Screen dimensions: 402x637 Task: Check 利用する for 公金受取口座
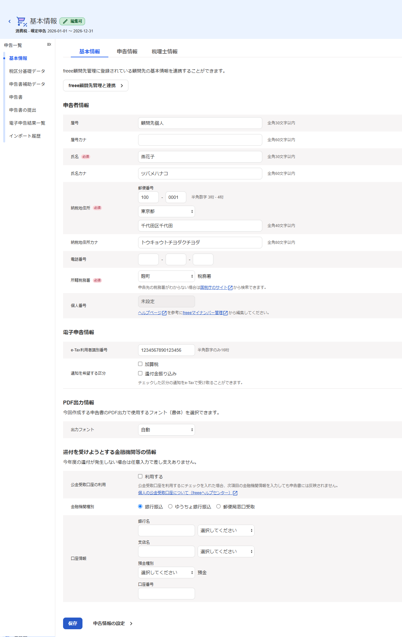coord(140,476)
